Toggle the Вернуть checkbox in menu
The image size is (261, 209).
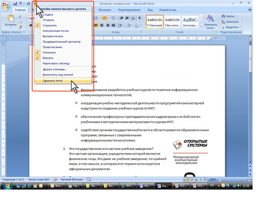point(38,58)
